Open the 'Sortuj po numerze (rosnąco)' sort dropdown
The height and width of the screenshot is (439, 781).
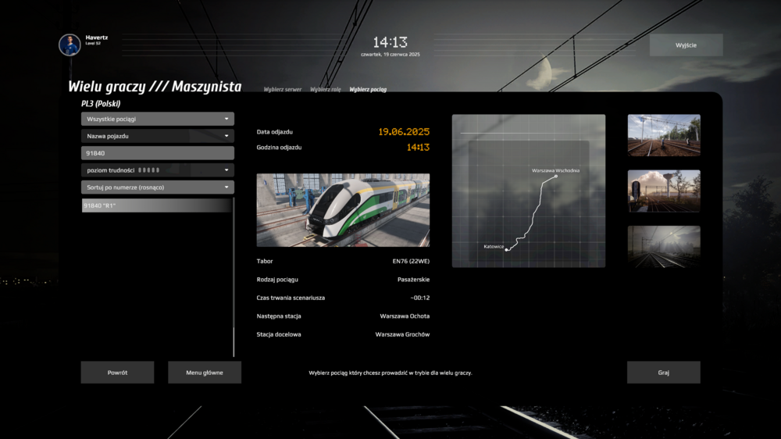pos(157,187)
